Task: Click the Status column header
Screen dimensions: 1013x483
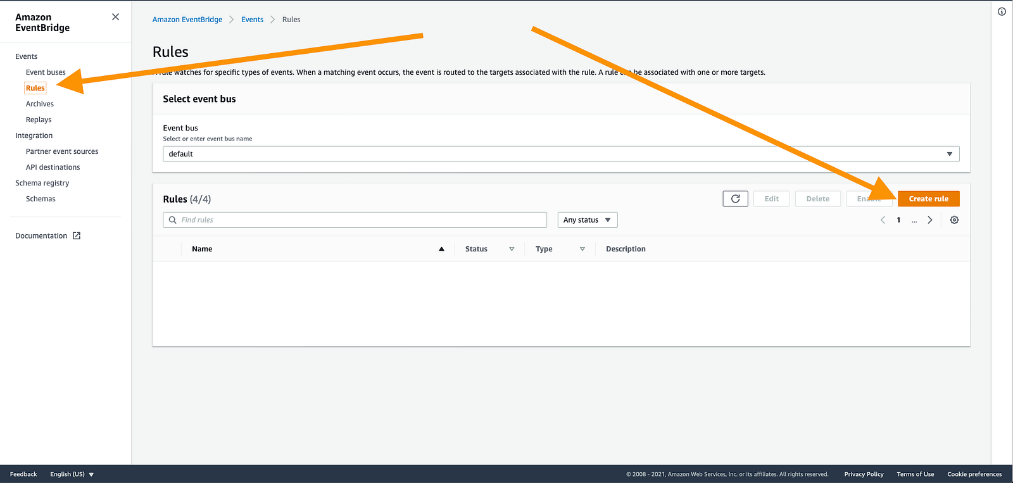Action: pos(476,249)
